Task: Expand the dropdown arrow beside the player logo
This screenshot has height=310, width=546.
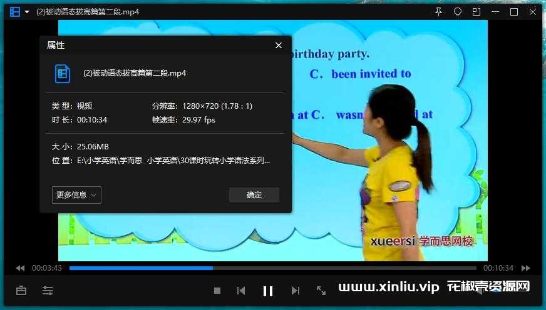Action: 27,12
